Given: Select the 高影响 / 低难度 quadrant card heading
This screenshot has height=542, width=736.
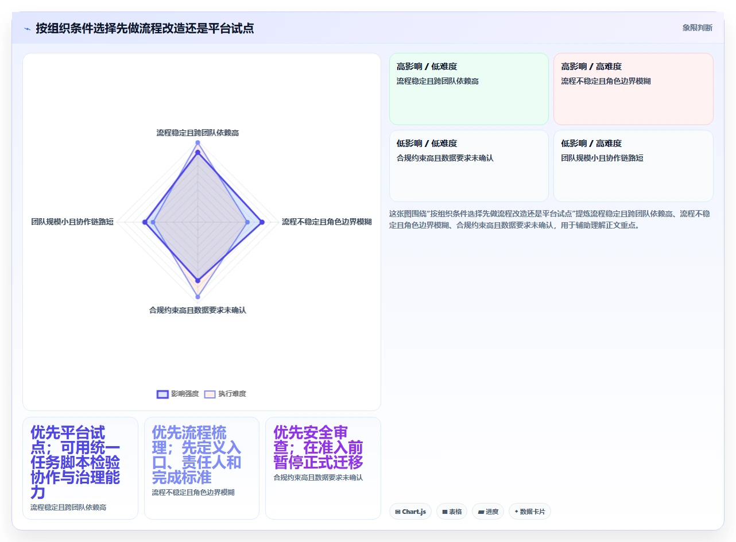Looking at the screenshot, I should (x=427, y=67).
